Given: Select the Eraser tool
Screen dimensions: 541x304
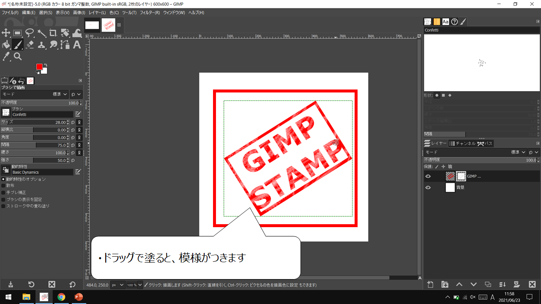Looking at the screenshot, I should tap(30, 44).
